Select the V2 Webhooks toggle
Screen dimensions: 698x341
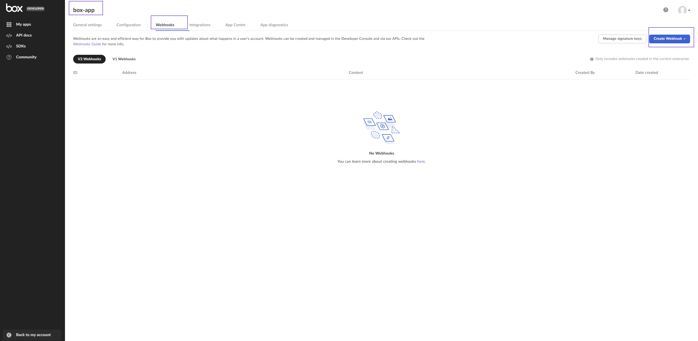[89, 59]
